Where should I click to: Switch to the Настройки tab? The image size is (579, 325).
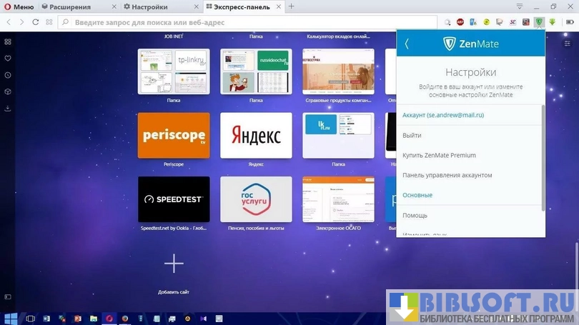(149, 6)
